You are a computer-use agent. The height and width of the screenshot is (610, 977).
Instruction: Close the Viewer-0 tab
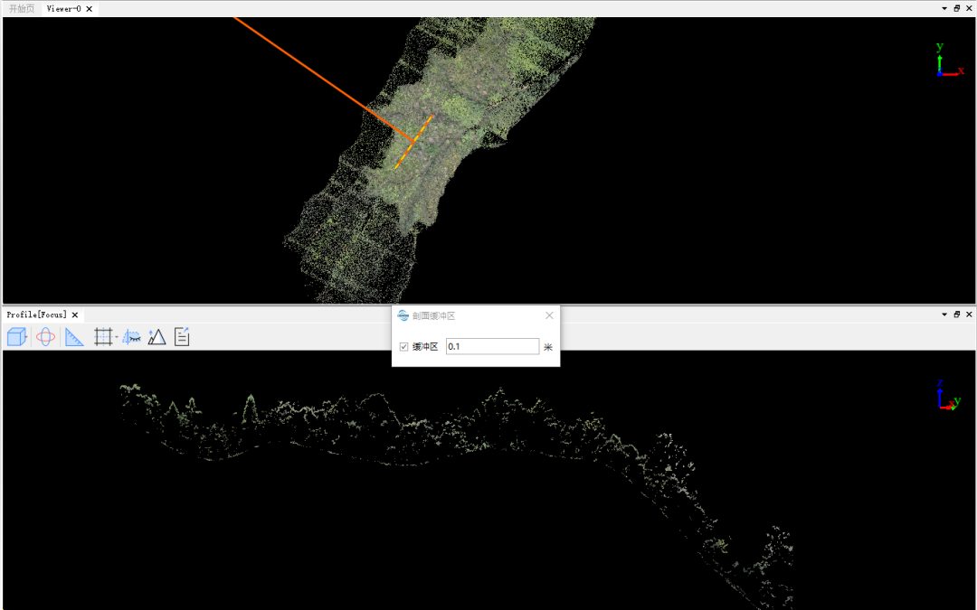click(x=89, y=9)
